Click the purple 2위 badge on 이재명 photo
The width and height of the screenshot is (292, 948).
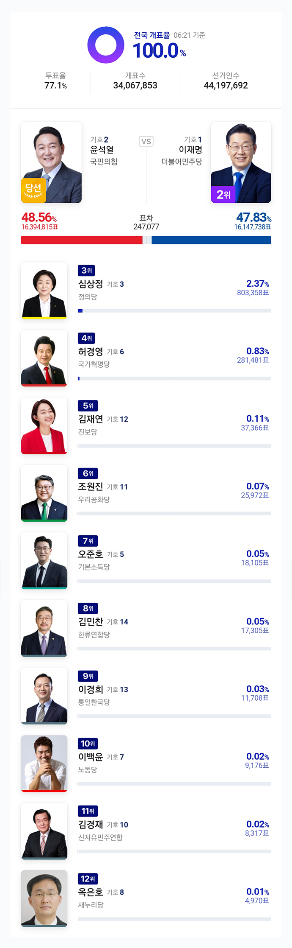pos(223,194)
